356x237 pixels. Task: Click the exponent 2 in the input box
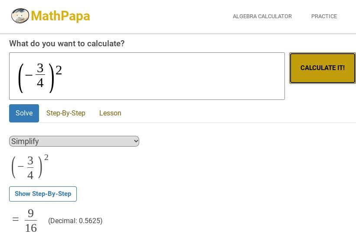tap(59, 70)
